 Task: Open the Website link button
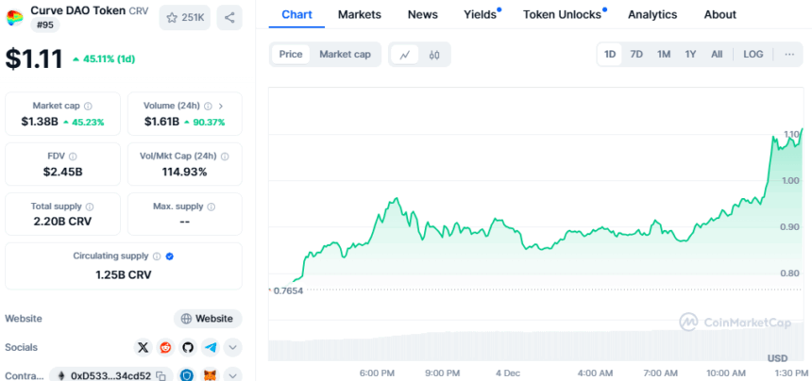[x=208, y=319]
